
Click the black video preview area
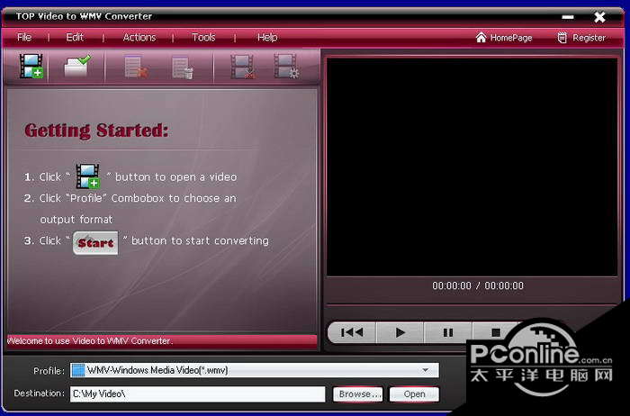(472, 167)
